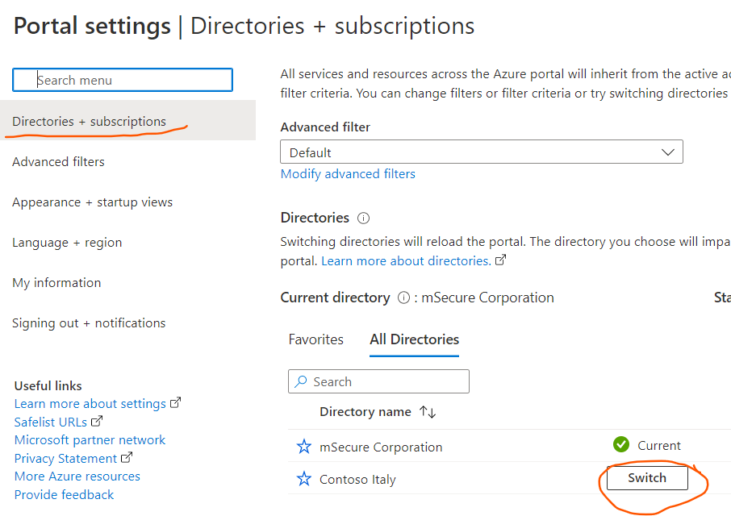Open Learn more about directories link
Viewport: 731px width, 516px height.
[x=406, y=261]
